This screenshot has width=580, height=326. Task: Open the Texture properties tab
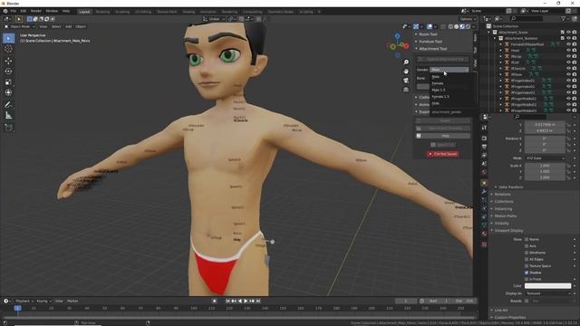(x=484, y=244)
